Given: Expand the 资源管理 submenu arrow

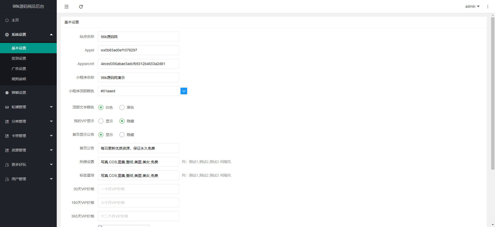Looking at the screenshot, I should (51, 150).
